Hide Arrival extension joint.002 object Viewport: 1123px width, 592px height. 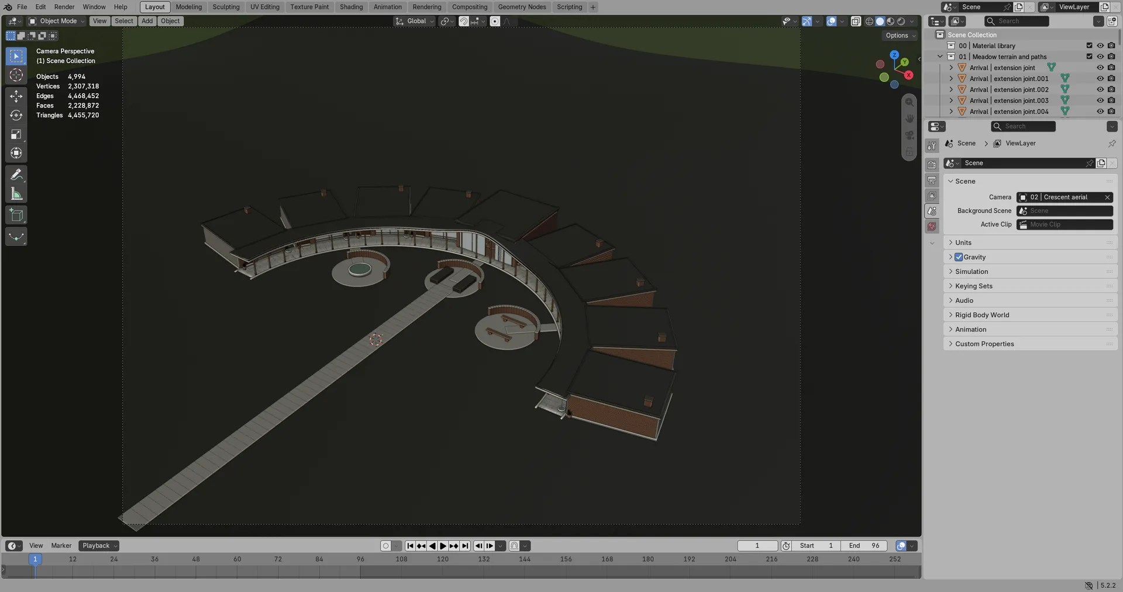coord(1100,89)
